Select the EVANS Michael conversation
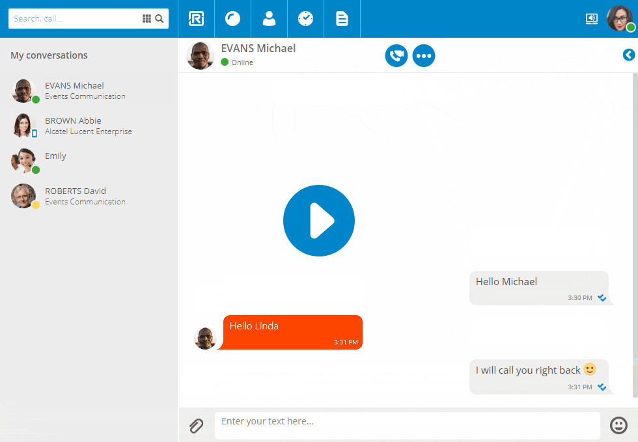Viewport: 638px width, 442px height. click(89, 90)
